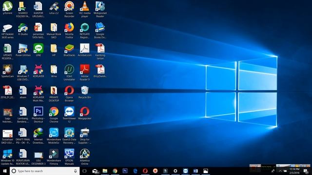Image resolution: width=312 pixels, height=175 pixels.
Task: Select the HP DeskJet 3630 series icon
Action: click(8, 31)
